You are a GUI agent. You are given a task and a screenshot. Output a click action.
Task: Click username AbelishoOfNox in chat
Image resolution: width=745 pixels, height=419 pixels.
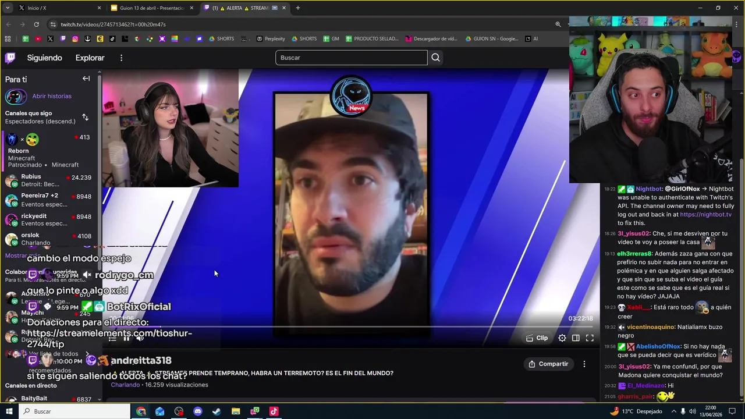[658, 346]
